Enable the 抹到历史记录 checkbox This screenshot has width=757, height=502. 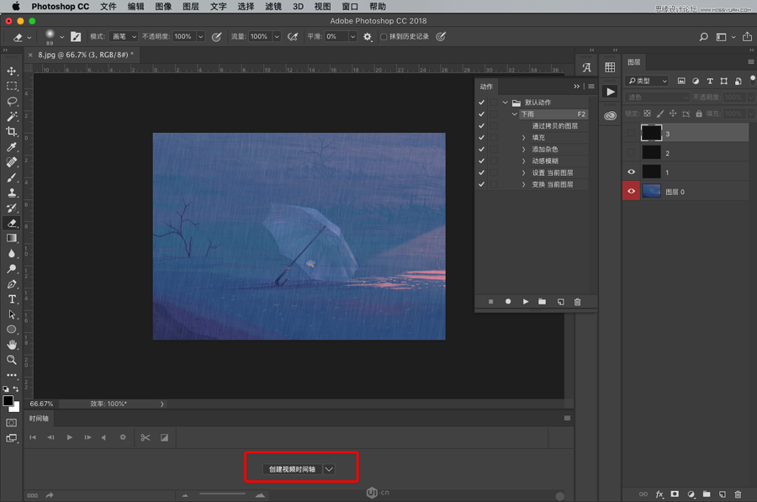(x=384, y=37)
